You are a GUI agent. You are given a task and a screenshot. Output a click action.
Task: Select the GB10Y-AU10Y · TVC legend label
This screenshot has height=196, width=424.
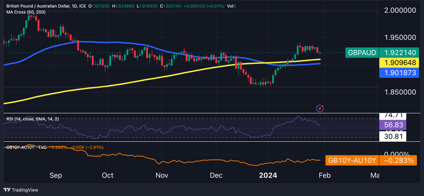pyautogui.click(x=26, y=147)
